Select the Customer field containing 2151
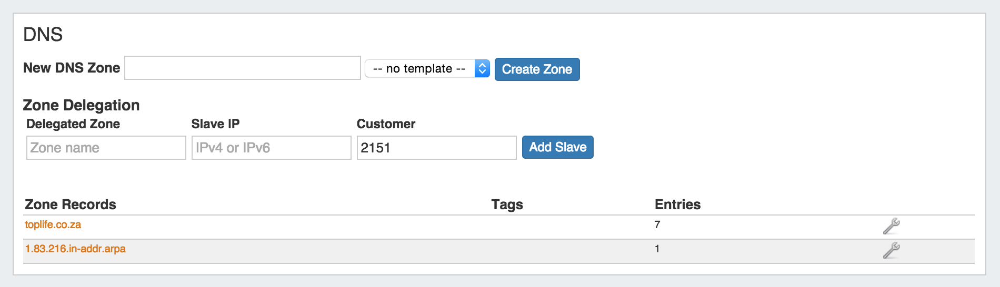The image size is (1000, 287). pos(436,148)
